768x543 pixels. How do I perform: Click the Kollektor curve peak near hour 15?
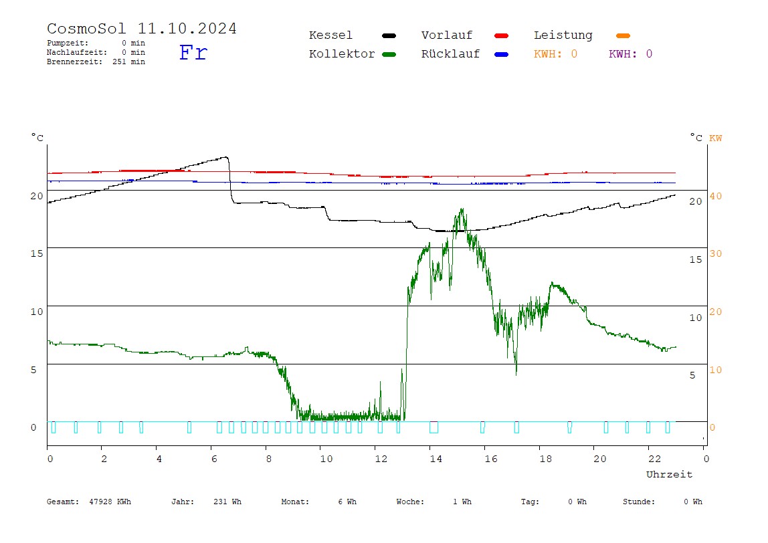point(462,209)
